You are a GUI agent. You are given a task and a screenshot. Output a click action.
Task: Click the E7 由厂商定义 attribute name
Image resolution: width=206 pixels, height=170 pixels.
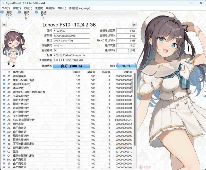click(20, 164)
